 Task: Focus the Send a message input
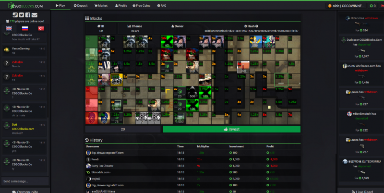point(25,181)
